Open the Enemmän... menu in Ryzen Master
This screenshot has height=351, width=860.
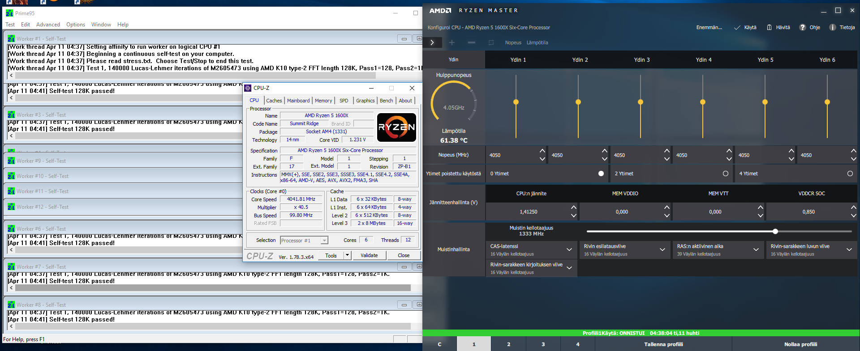tap(709, 28)
